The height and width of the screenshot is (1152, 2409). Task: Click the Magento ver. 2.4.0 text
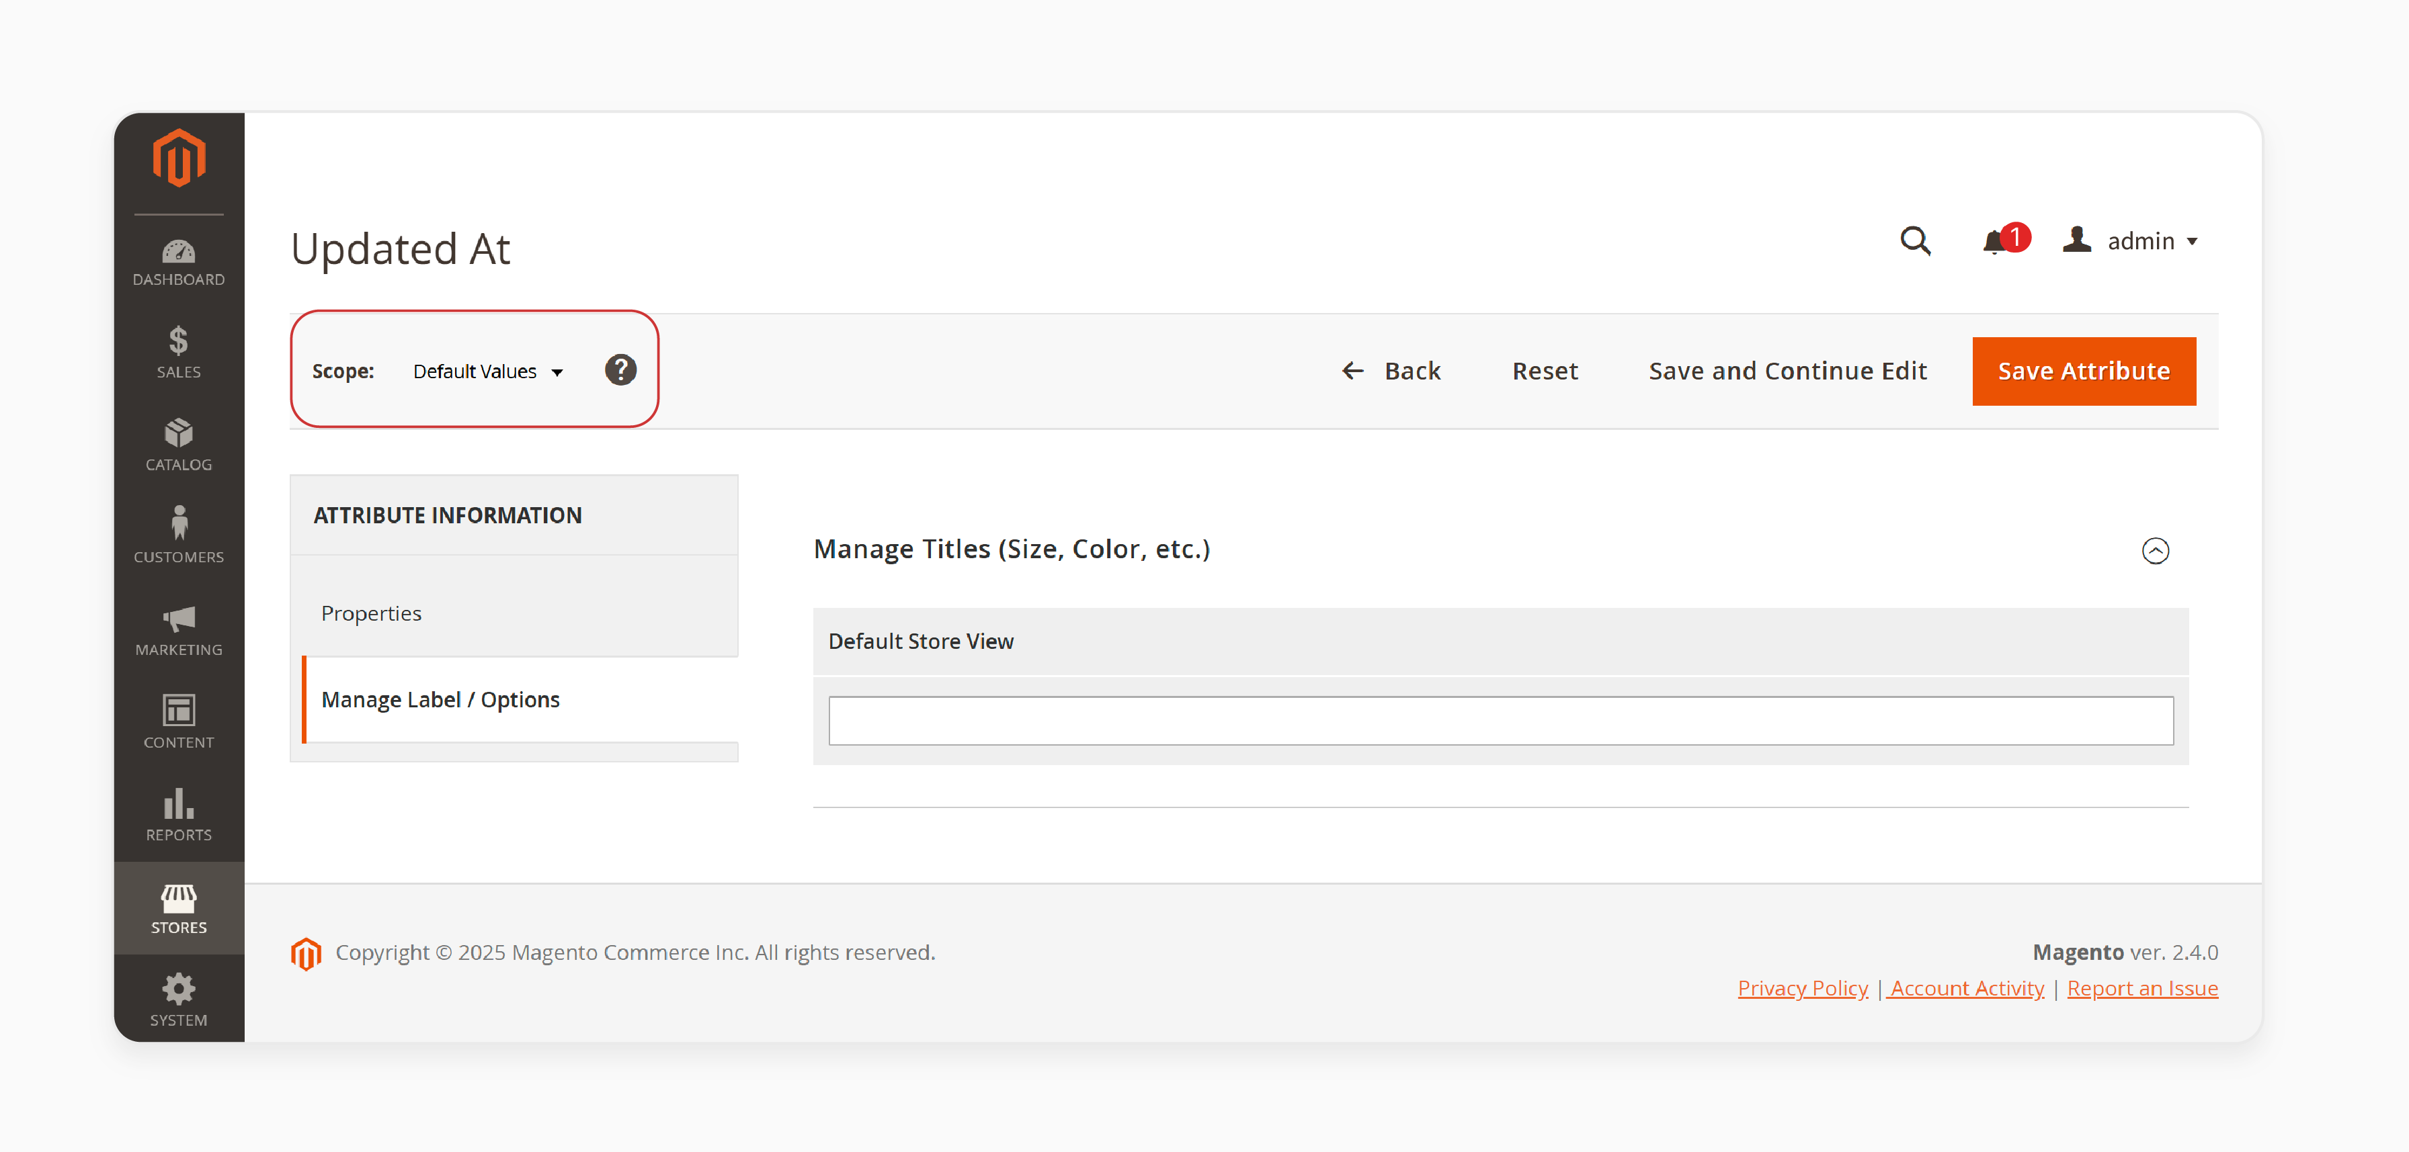[x=2125, y=952]
